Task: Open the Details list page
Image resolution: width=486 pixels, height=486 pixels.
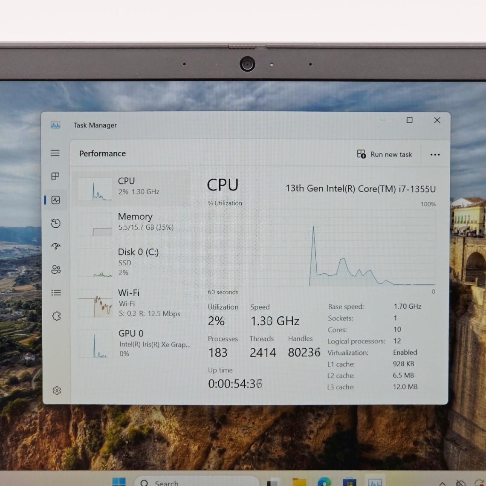Action: click(x=56, y=292)
